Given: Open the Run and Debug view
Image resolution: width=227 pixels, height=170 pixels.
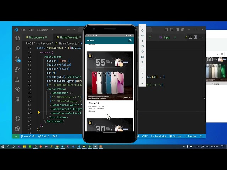Looking at the screenshot, I should point(17,69).
